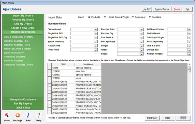Click the Switch Stores button
Screen dimensions: 195x124
click(162, 9)
